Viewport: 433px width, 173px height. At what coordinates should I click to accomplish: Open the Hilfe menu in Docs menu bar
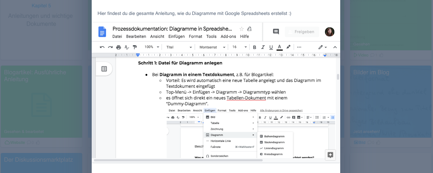pos(245,36)
